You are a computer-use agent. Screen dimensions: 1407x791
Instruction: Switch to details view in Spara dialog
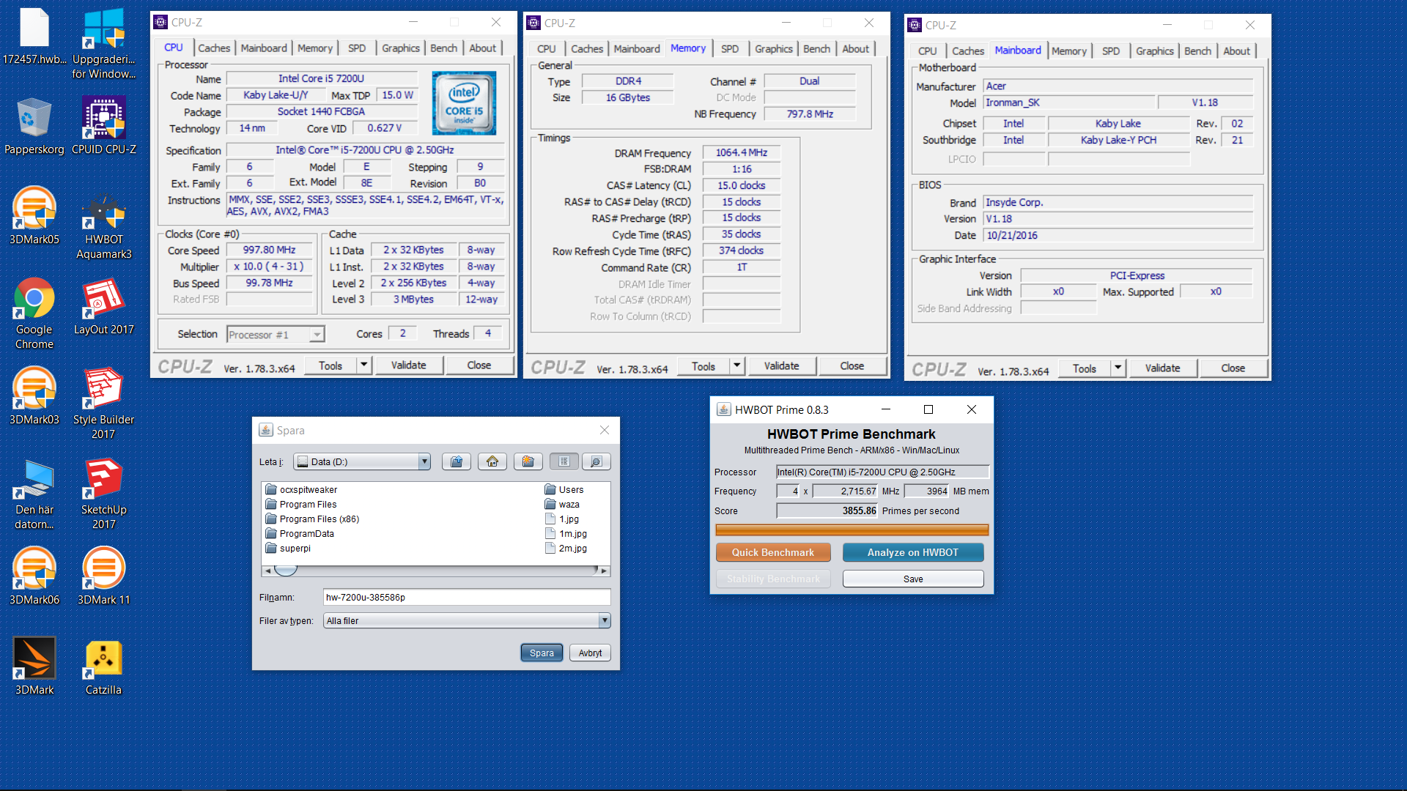pos(596,461)
